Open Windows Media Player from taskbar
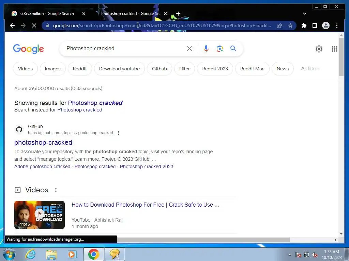The width and height of the screenshot is (349, 261). click(x=72, y=254)
